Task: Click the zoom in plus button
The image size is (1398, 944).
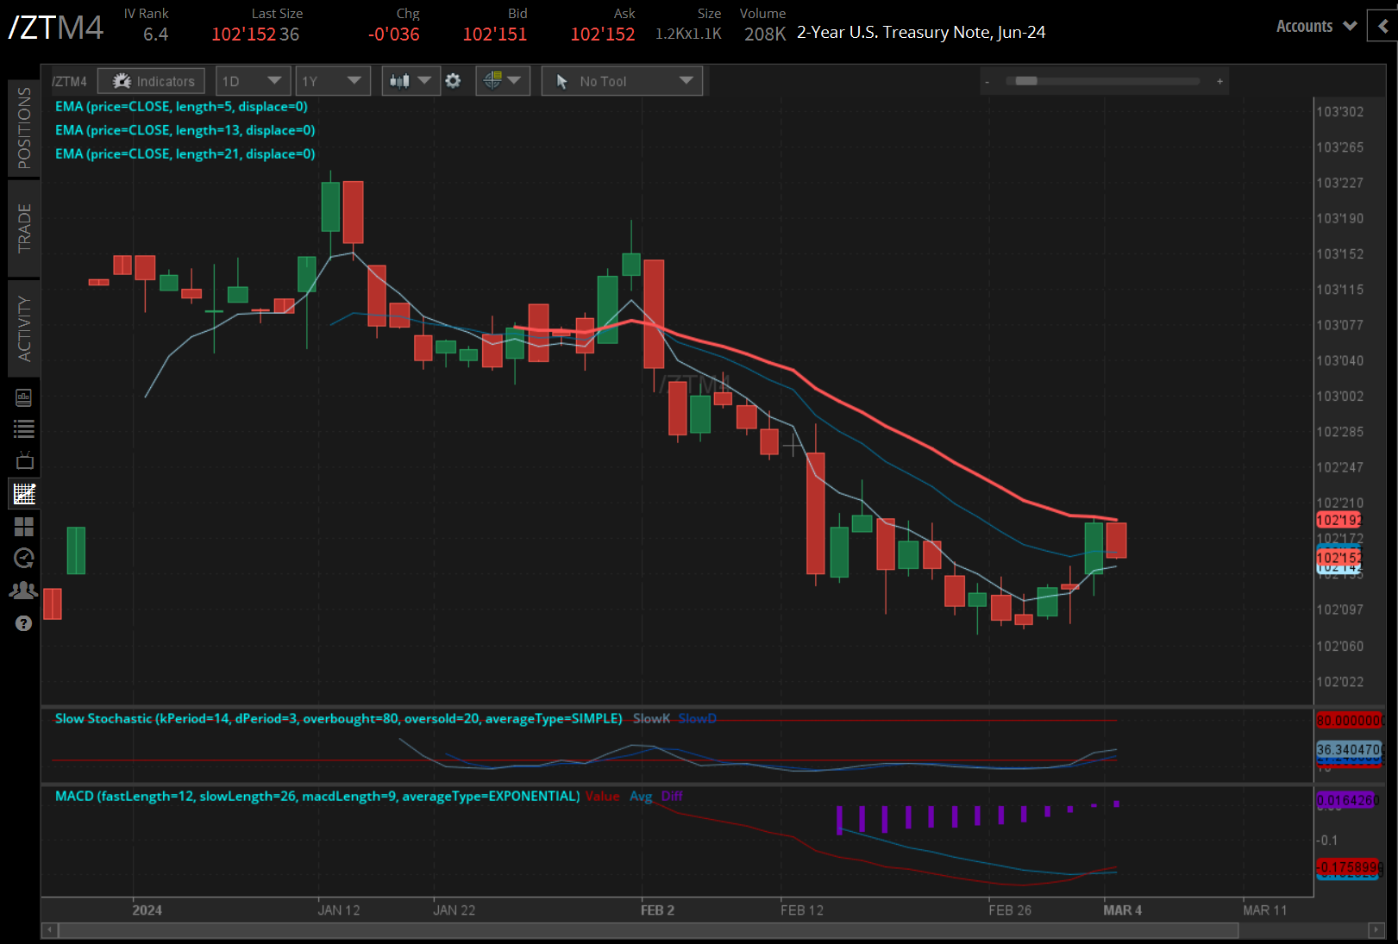Action: coord(1219,82)
